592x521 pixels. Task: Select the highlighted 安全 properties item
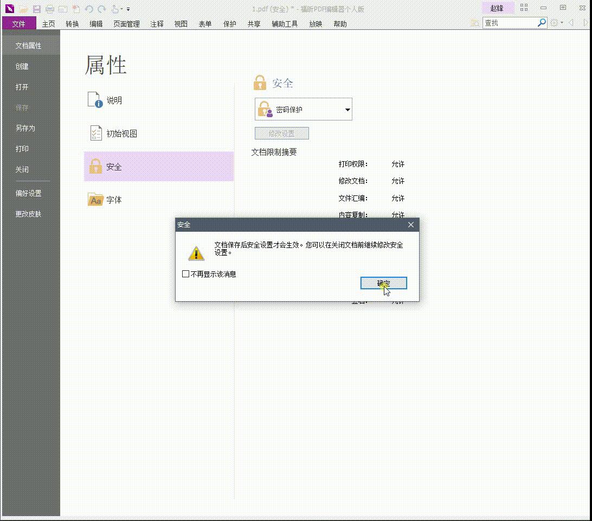point(159,167)
